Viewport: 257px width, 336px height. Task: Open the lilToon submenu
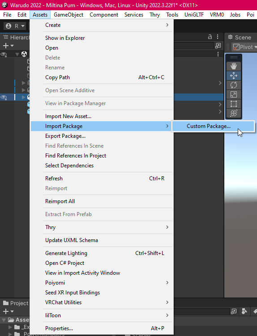click(x=102, y=315)
